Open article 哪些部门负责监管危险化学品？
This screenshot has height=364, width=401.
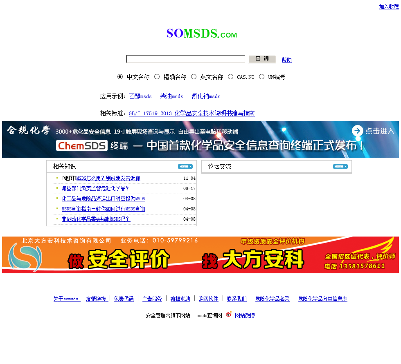coord(96,188)
